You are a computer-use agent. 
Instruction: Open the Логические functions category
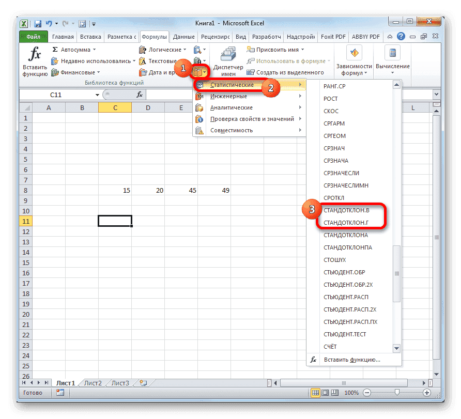click(165, 49)
